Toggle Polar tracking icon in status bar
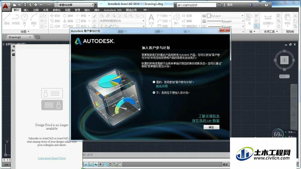301x169 pixels. (86, 164)
